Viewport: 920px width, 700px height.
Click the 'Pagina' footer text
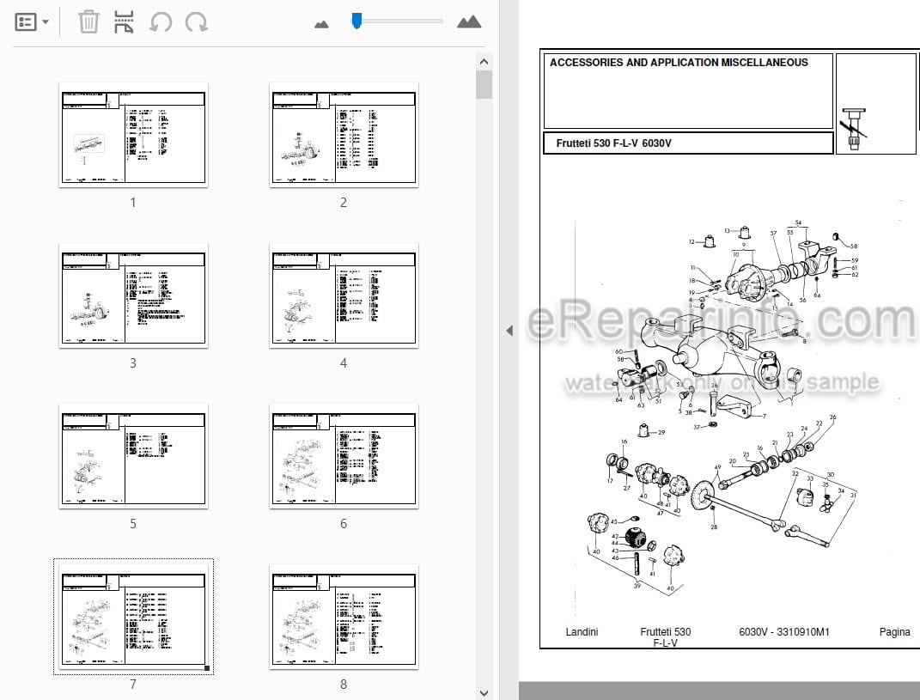click(x=894, y=632)
